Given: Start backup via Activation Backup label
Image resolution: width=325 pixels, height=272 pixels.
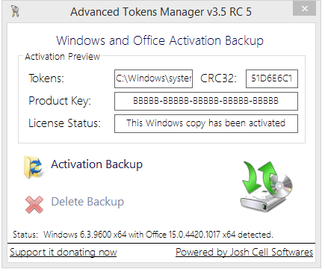Looking at the screenshot, I should pos(96,164).
